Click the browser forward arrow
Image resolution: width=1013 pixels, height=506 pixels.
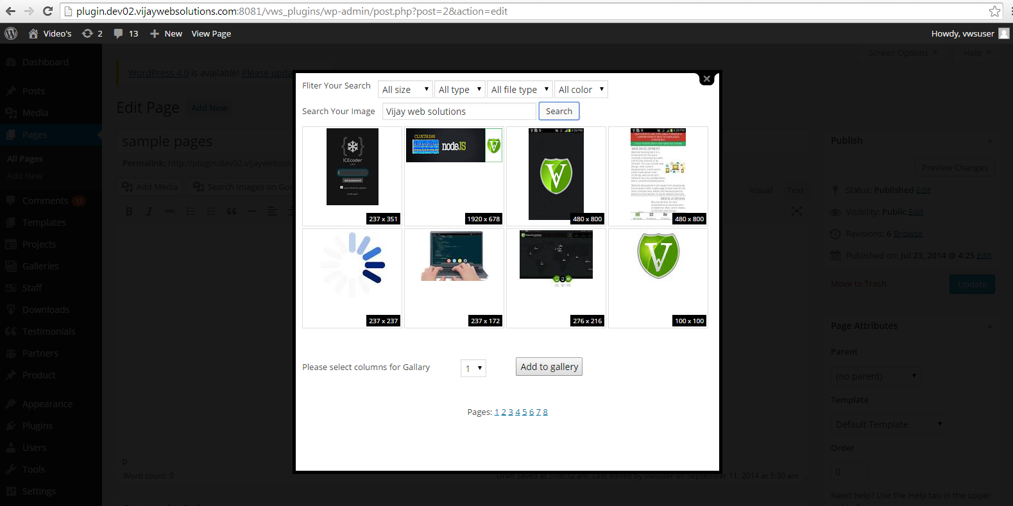29,12
